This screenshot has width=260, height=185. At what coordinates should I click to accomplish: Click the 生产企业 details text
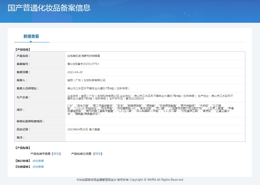154,97
